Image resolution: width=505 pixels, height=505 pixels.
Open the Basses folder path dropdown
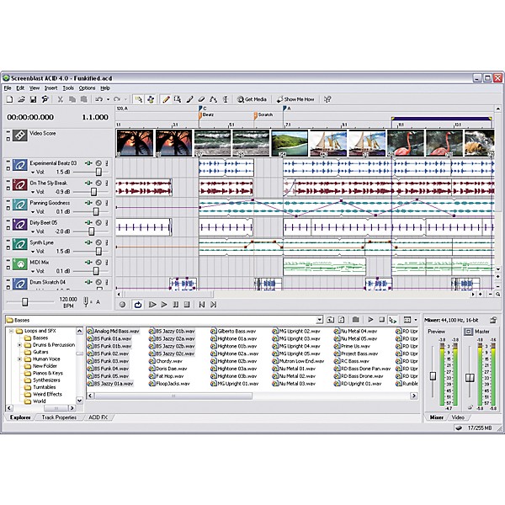pos(319,320)
